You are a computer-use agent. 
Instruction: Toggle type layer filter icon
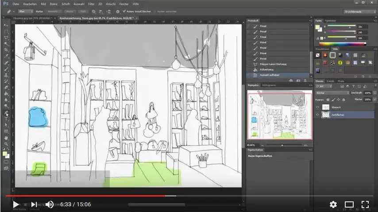point(353,86)
